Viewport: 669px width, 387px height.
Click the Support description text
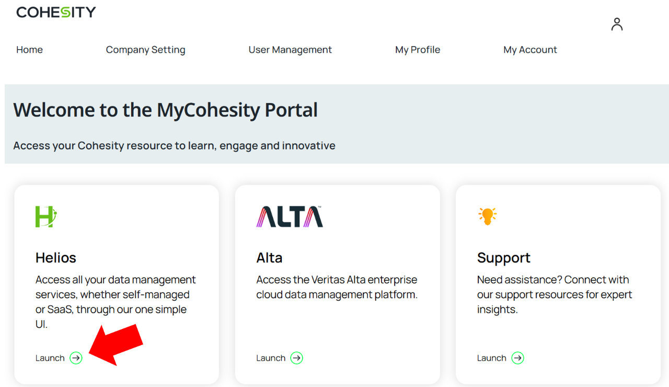coord(555,294)
